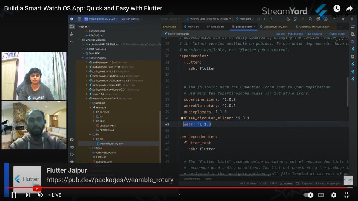This screenshot has width=358, height=201.
Task: Expand the wear-1.1.0 library
Action: click(x=87, y=94)
